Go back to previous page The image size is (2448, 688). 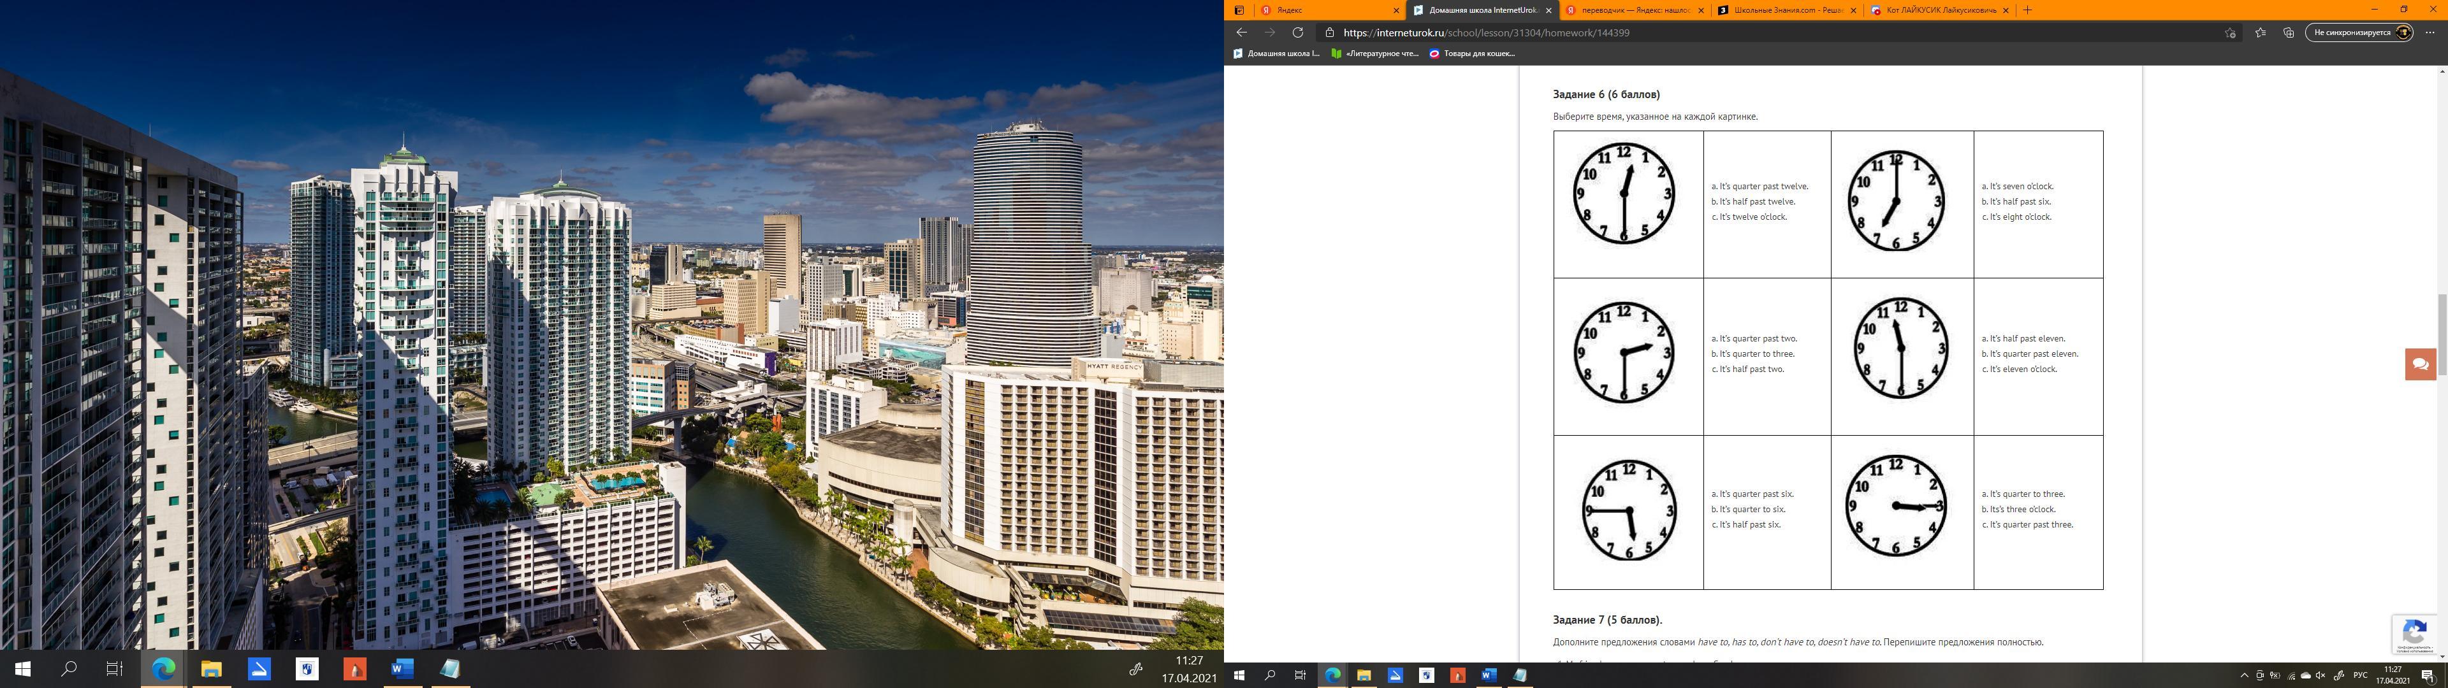point(1241,32)
